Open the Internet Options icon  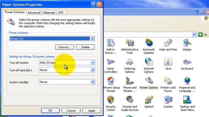(x=149, y=62)
